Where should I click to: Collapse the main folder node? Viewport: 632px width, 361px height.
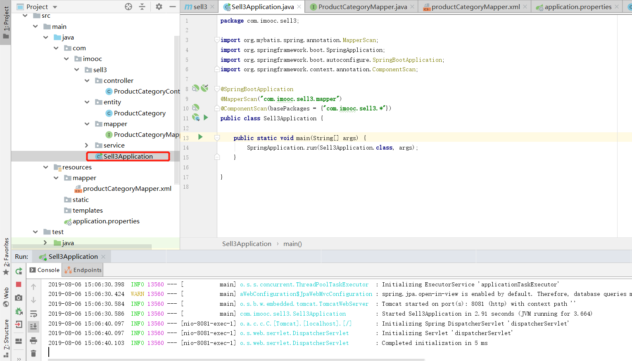pos(36,26)
